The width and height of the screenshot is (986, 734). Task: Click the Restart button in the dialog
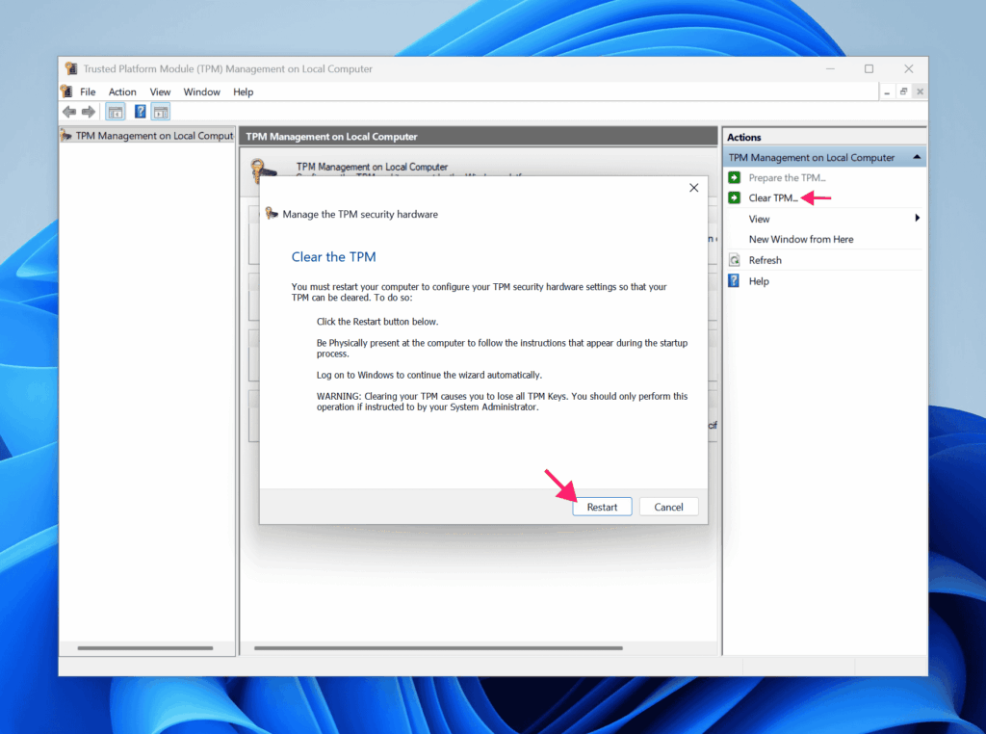[602, 507]
